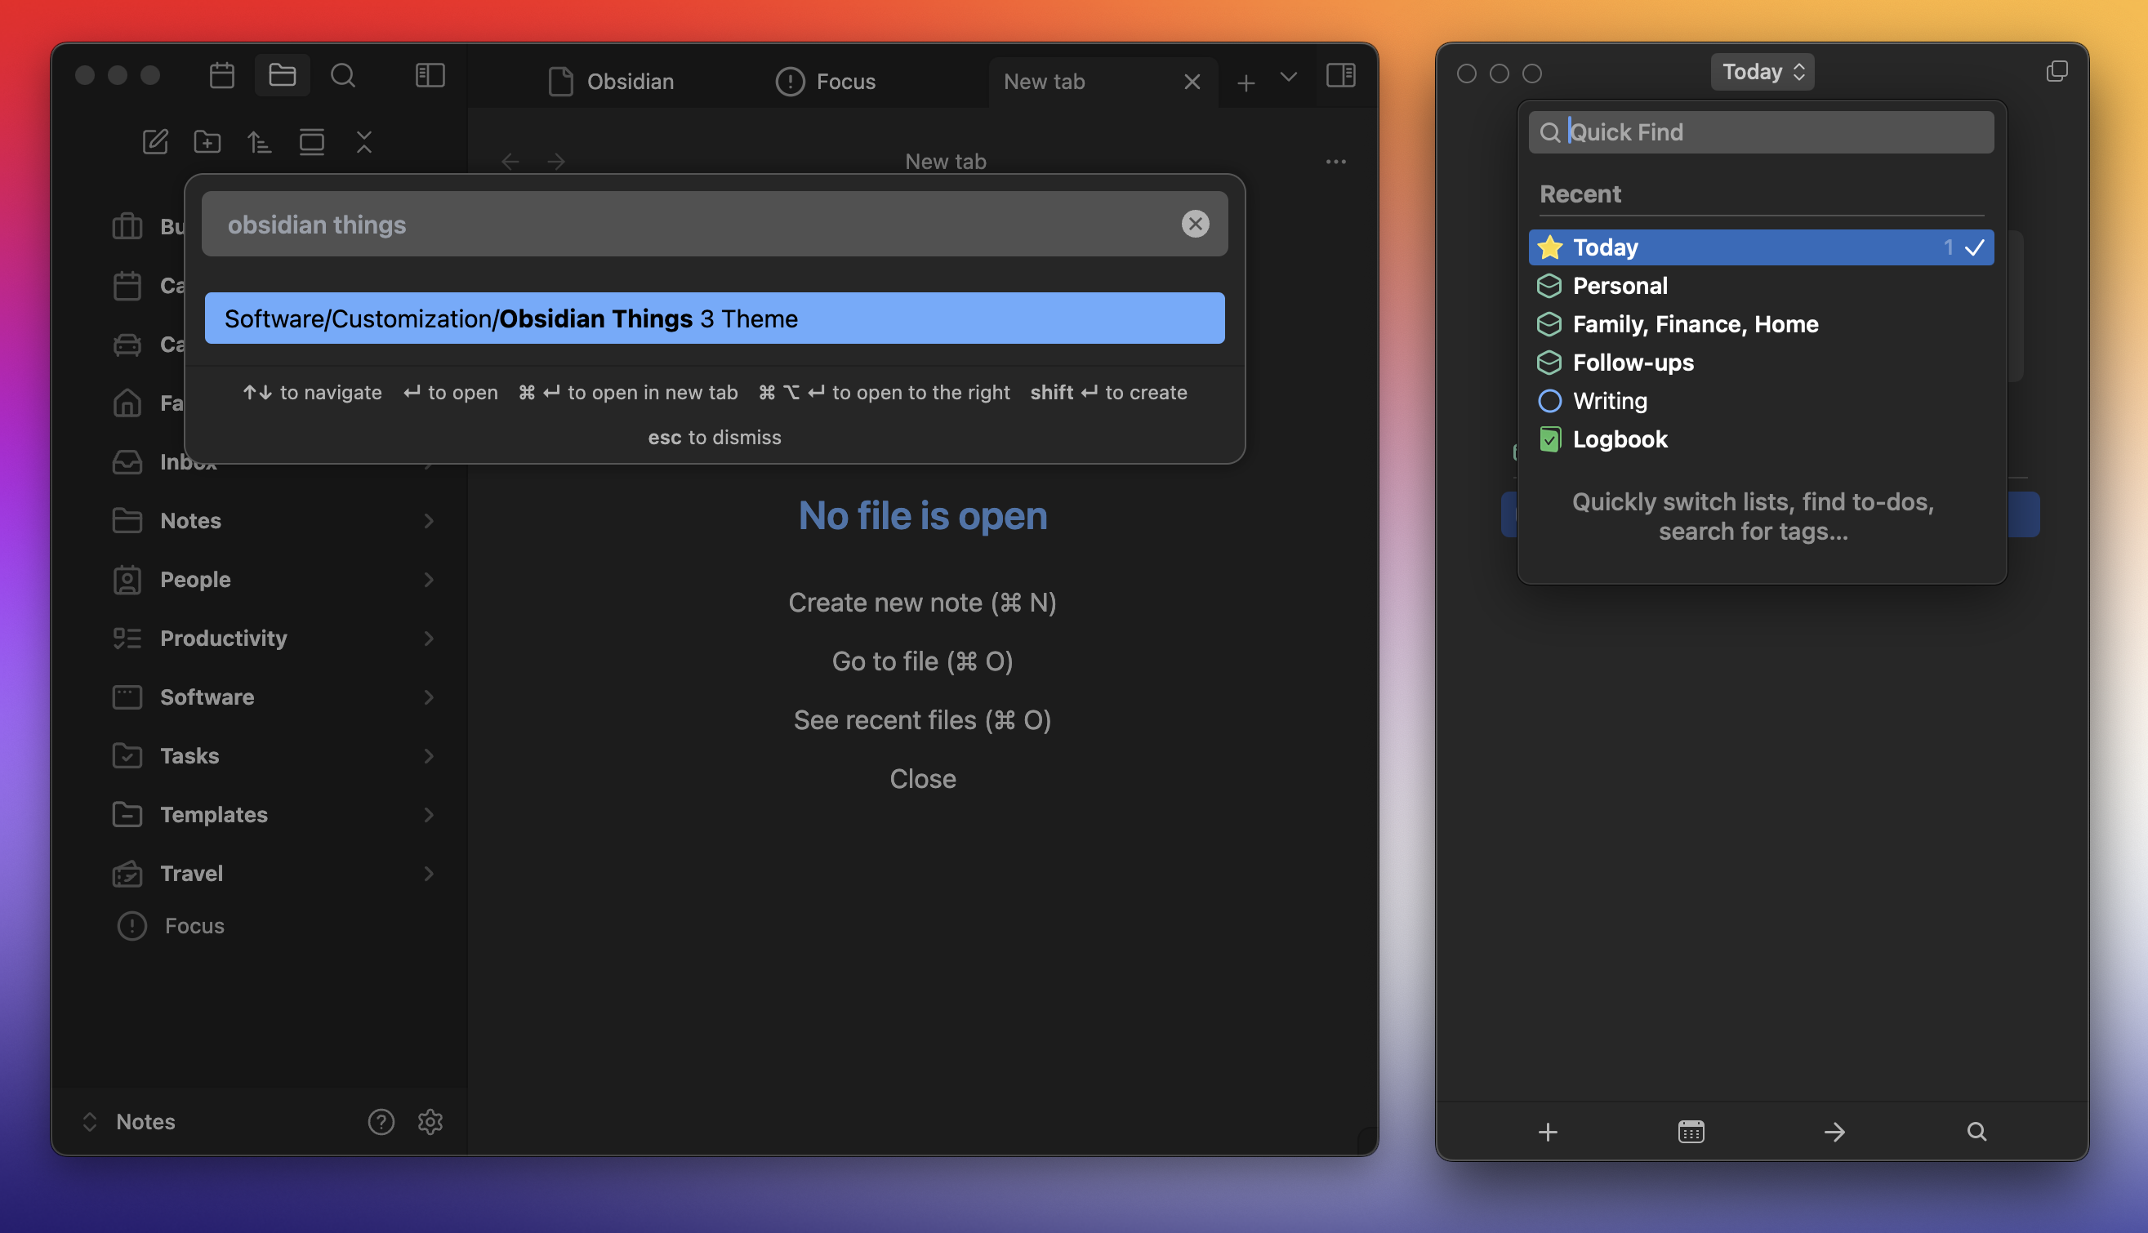Click the Create new note link
Viewport: 2148px width, 1233px height.
coord(921,602)
